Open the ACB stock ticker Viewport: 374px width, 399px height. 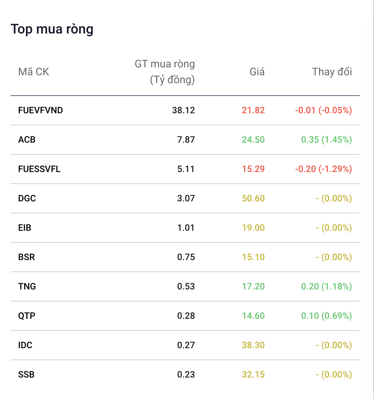click(27, 140)
